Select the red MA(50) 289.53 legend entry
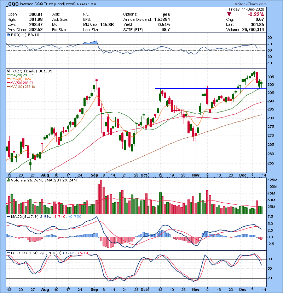 pyautogui.click(x=20, y=83)
